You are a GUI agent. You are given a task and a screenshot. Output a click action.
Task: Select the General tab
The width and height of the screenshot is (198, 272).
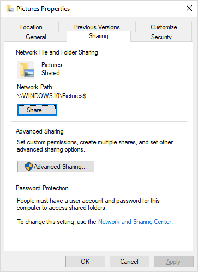point(36,37)
